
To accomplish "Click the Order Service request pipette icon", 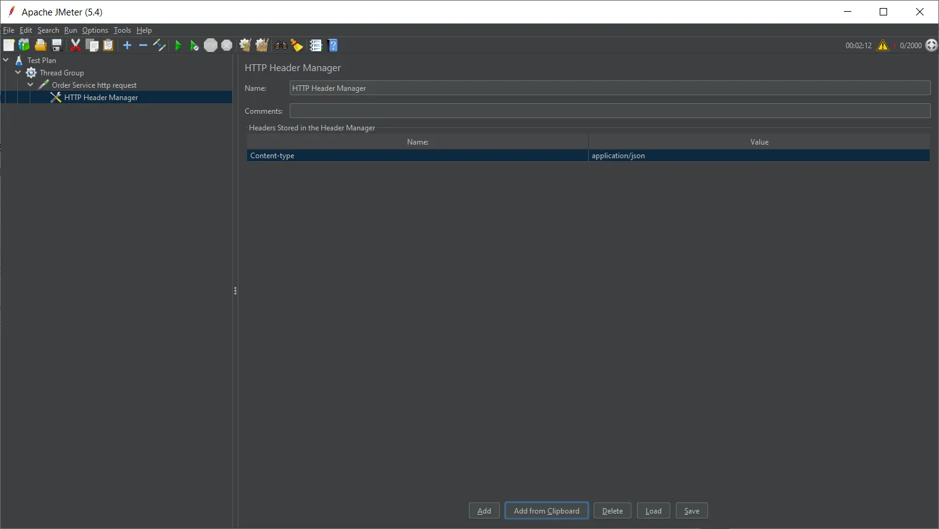I will 43,85.
